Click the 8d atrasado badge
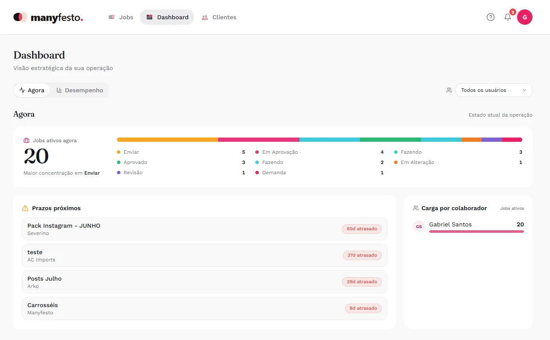The image size is (550, 340). tap(363, 308)
